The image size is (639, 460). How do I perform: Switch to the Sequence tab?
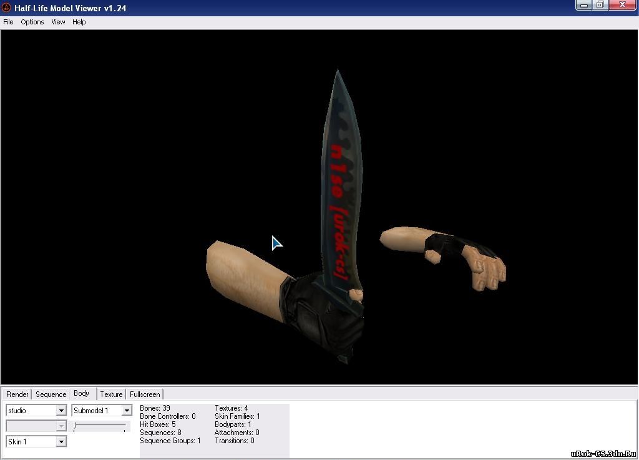pos(51,394)
